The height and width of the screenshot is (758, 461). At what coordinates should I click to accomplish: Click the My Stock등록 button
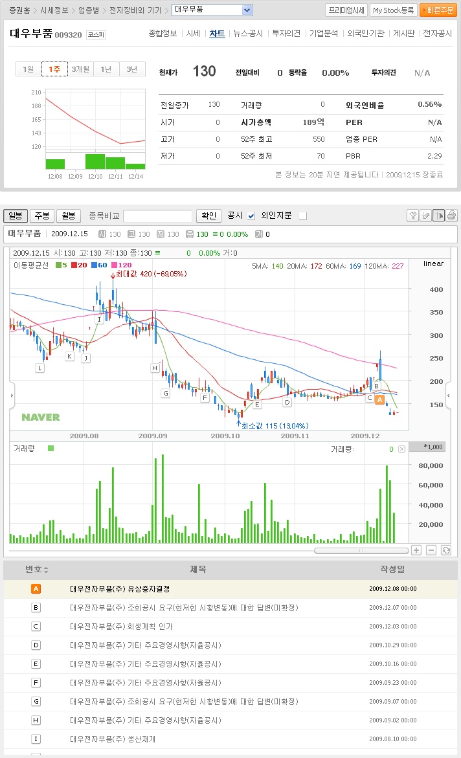[393, 10]
